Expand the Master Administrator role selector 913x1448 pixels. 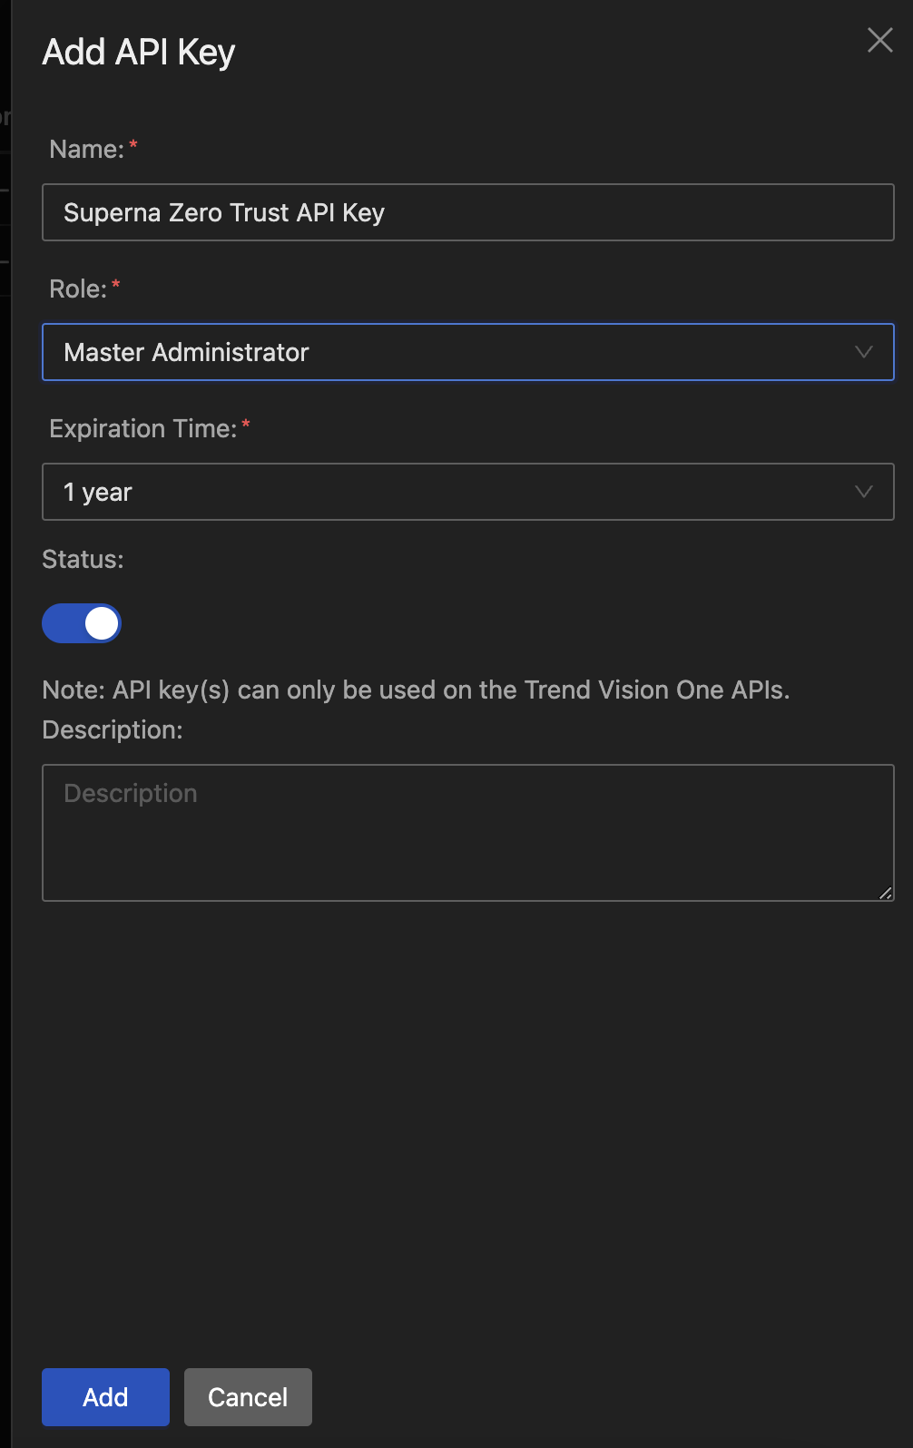point(467,352)
